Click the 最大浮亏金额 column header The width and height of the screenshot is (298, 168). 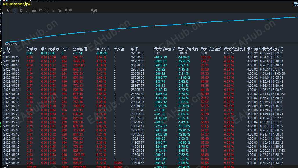click(x=165, y=49)
